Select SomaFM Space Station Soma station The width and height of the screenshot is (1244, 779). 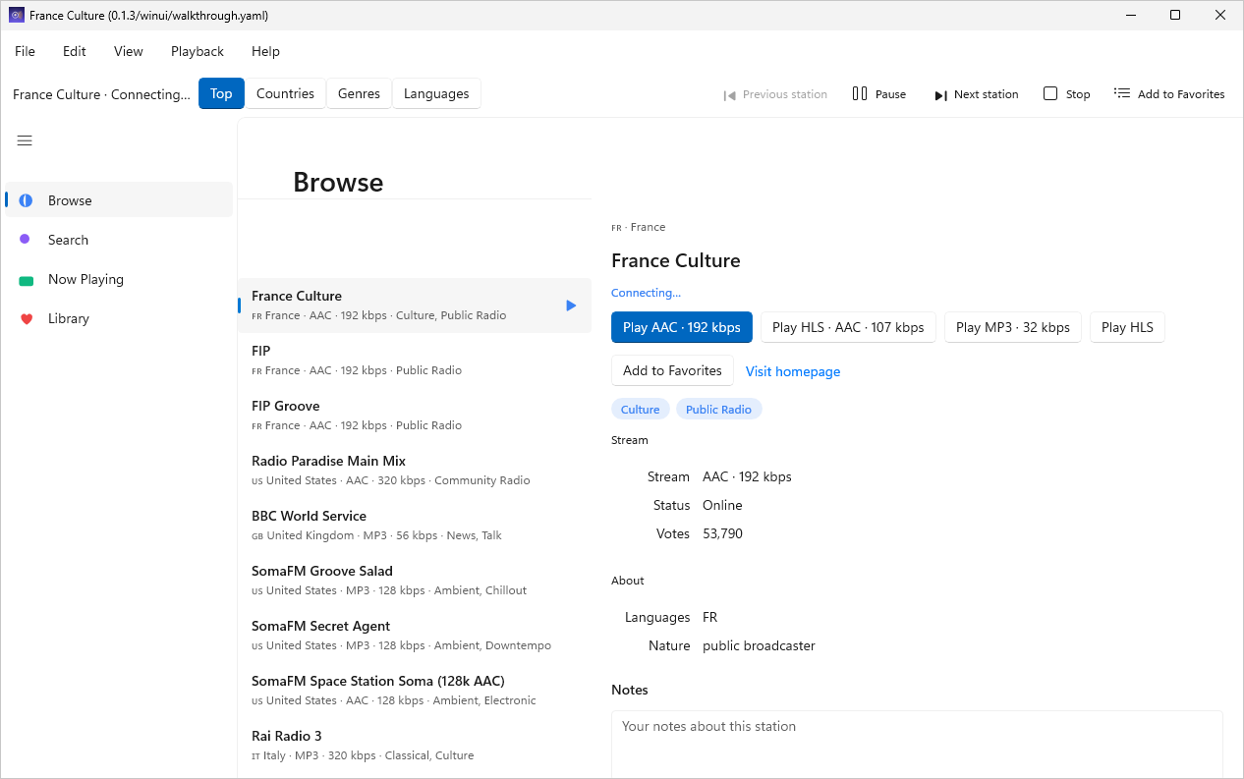(415, 691)
